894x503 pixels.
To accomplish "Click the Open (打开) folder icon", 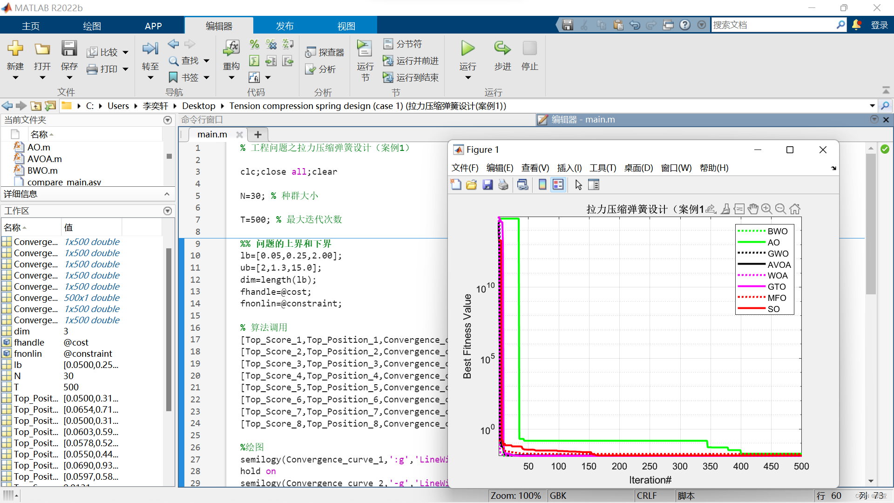I will (x=42, y=48).
